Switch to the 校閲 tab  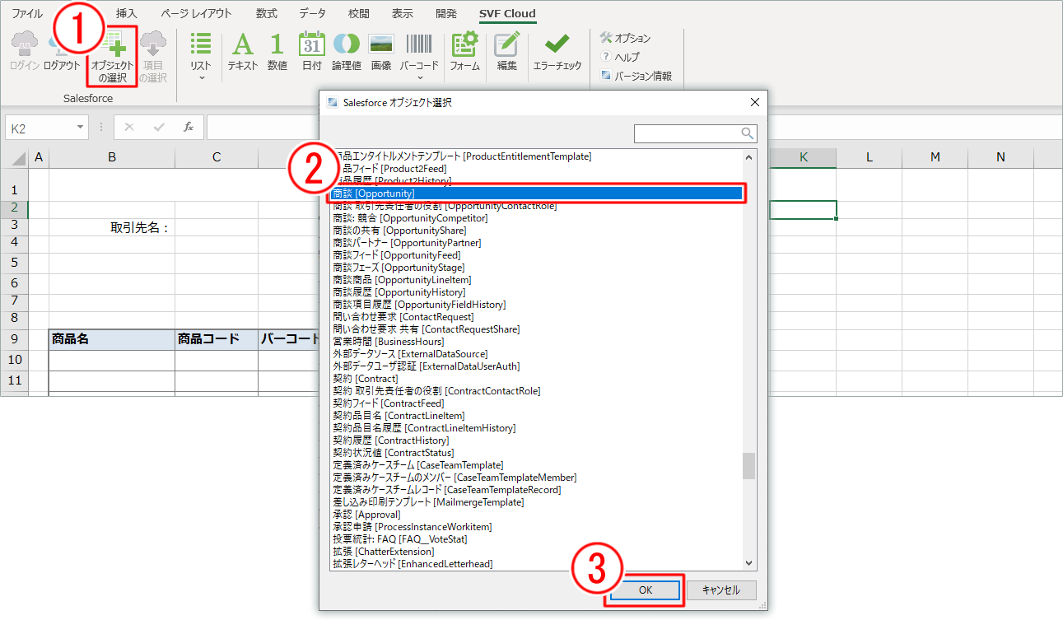click(359, 13)
